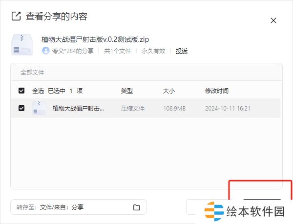Click the 修改时间 column header
293x224 pixels.
(x=217, y=91)
